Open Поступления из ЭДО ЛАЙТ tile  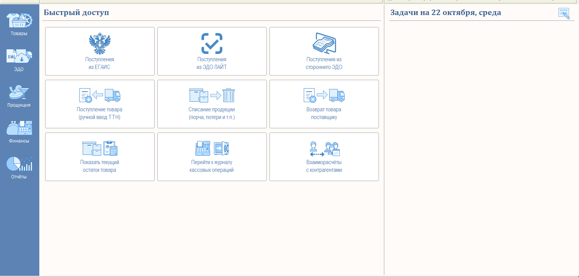click(212, 51)
